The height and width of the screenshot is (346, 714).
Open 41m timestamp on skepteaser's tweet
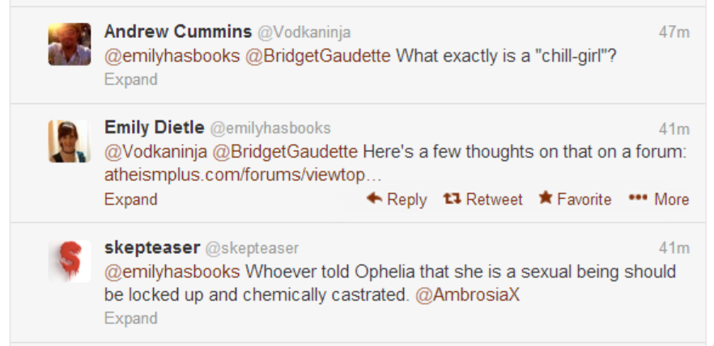(x=674, y=247)
